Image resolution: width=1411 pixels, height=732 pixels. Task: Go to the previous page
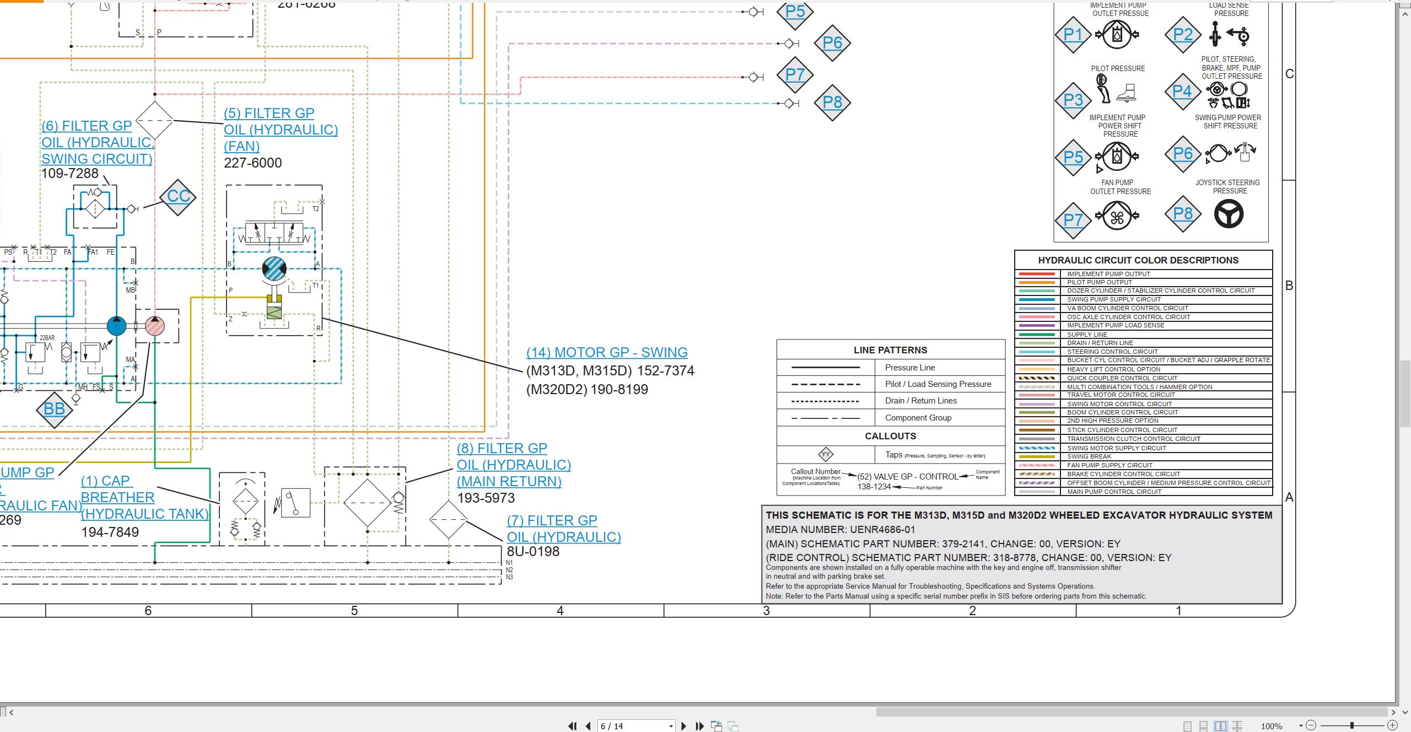[588, 726]
